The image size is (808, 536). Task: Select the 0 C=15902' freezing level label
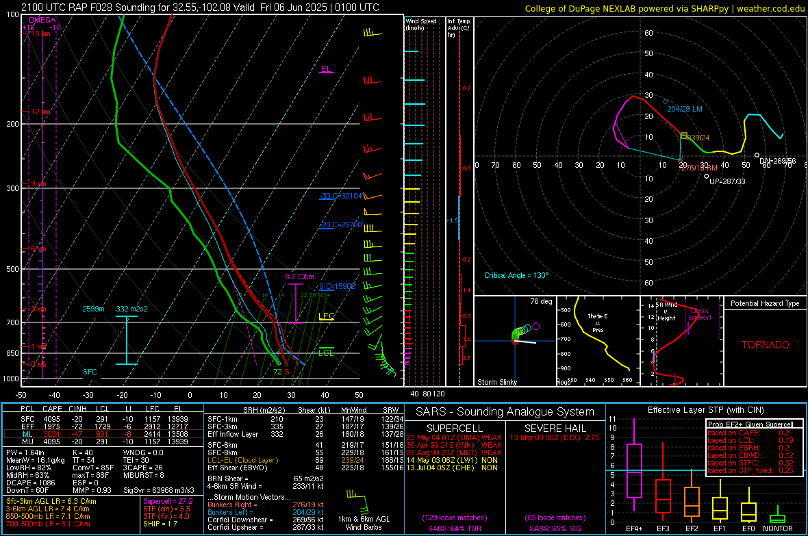click(x=337, y=286)
